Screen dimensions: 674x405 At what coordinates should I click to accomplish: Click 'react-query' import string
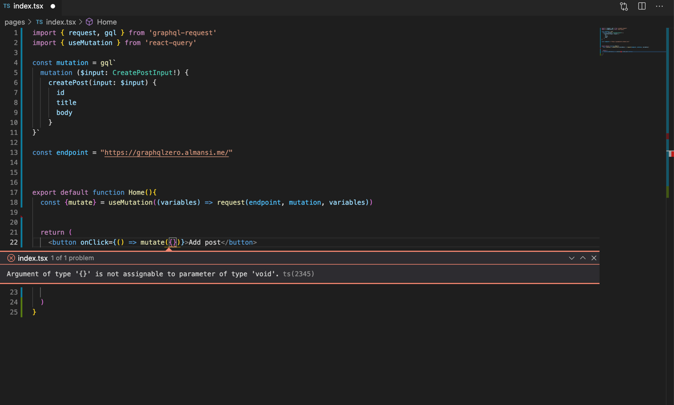pyautogui.click(x=170, y=43)
